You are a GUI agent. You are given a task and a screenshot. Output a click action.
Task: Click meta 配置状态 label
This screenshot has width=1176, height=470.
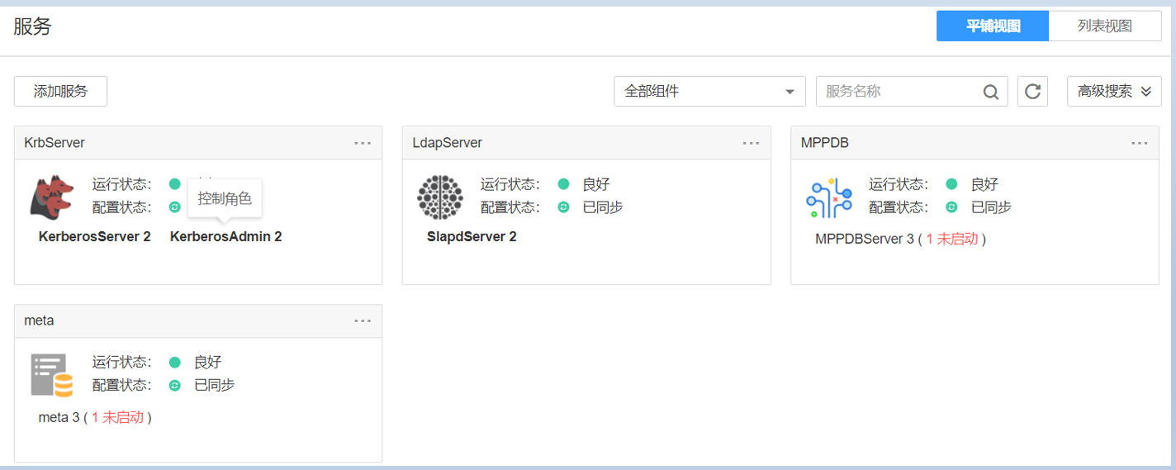122,385
